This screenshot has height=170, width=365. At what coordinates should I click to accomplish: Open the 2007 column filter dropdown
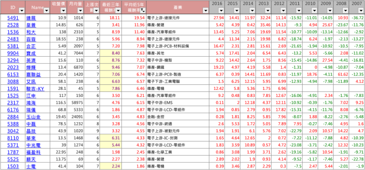pyautogui.click(x=361, y=10)
